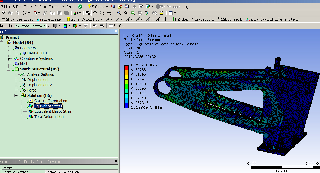Select Total Deformation result
320x173 pixels.
coord(49,117)
